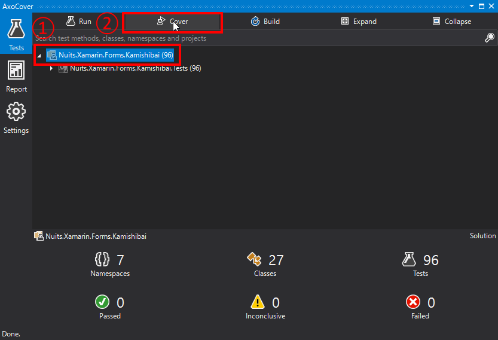Collapse the Nuits.Xamarin.Forms.Kamishibai root node
The height and width of the screenshot is (340, 498).
39,56
